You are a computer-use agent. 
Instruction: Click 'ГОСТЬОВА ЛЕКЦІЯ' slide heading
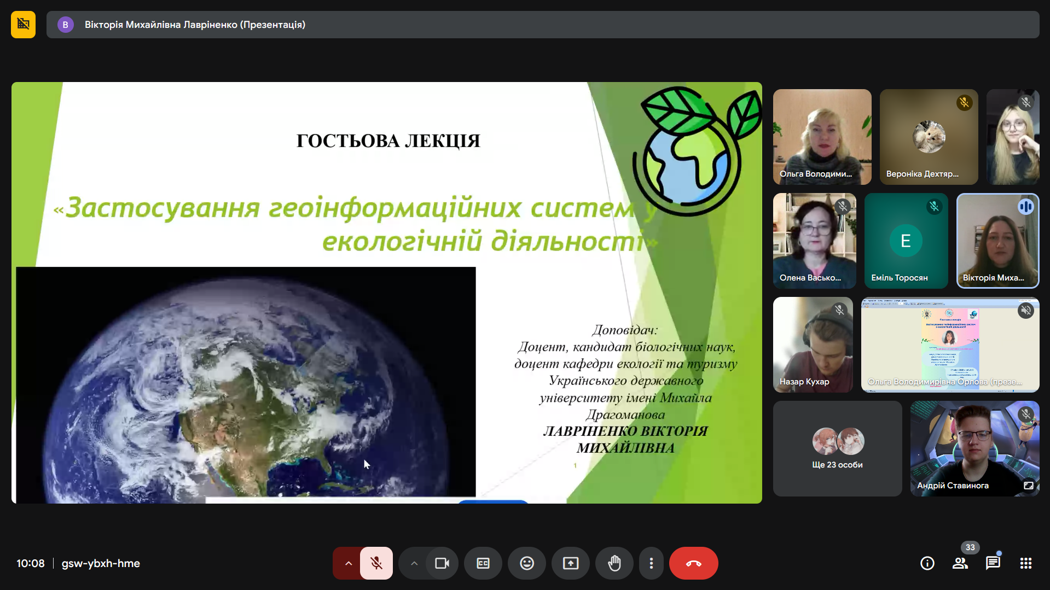click(388, 141)
